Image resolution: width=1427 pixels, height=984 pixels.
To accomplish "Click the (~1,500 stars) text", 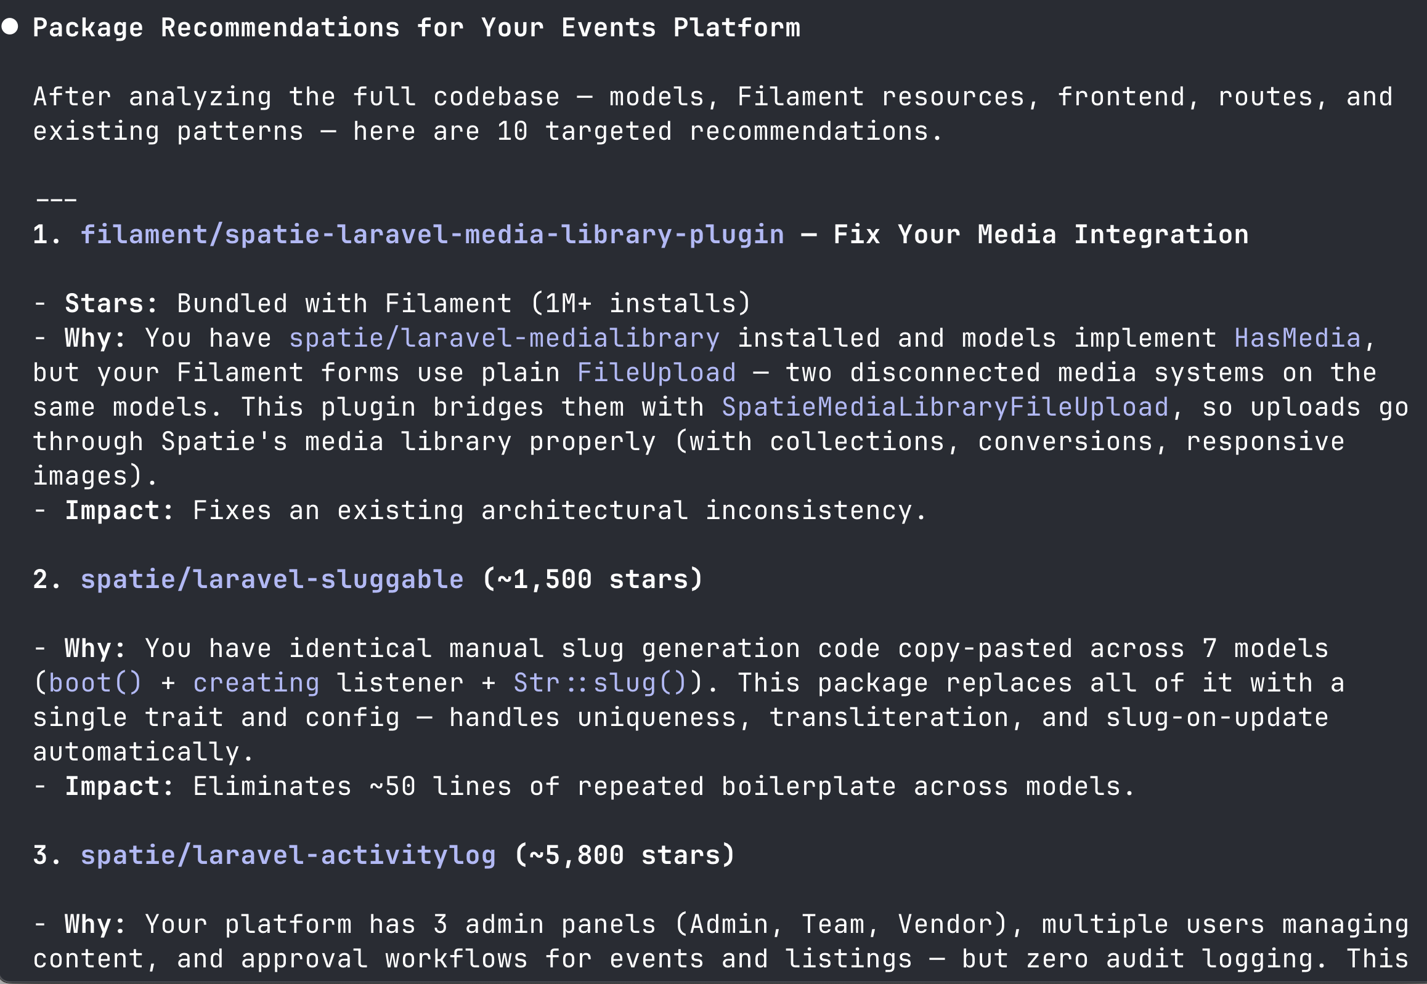I will click(592, 579).
